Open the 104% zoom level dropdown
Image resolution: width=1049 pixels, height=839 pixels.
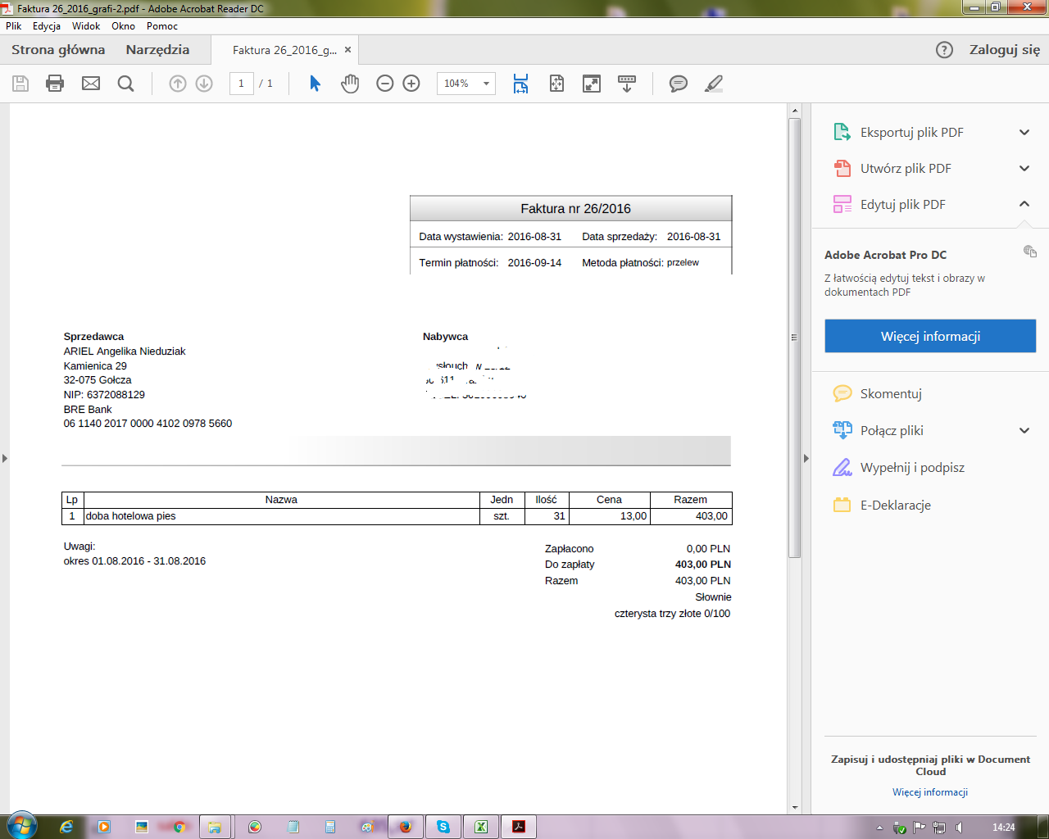tap(486, 84)
